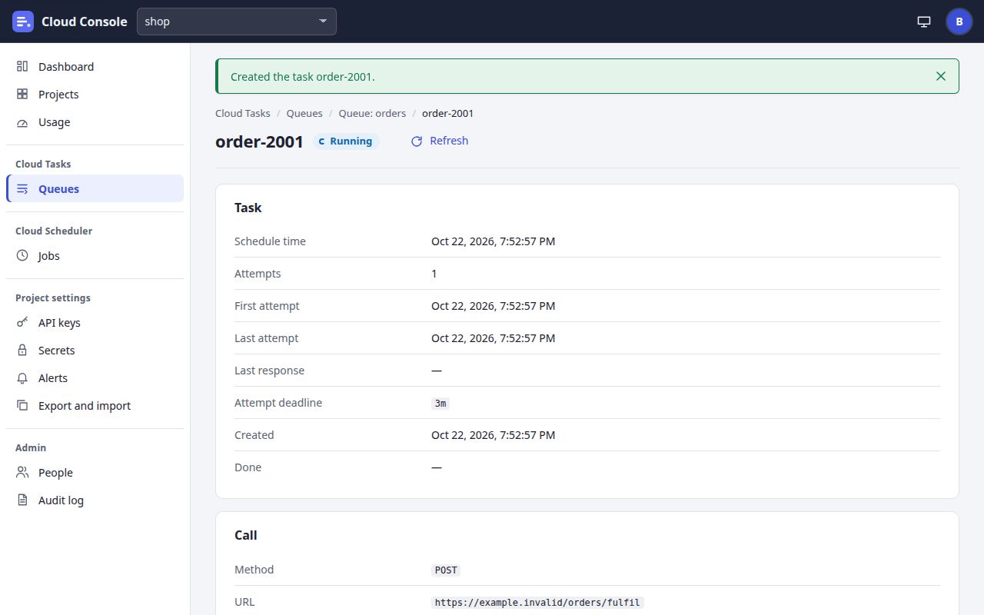Open Projects in sidebar
984x615 pixels.
click(x=95, y=95)
